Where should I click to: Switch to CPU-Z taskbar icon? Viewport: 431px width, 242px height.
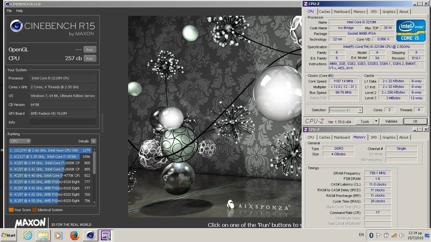coord(105,235)
